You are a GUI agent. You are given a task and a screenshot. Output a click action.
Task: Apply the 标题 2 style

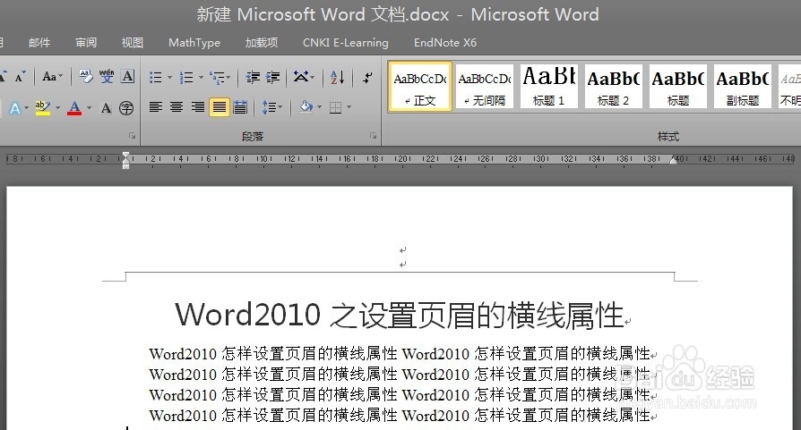coord(614,86)
